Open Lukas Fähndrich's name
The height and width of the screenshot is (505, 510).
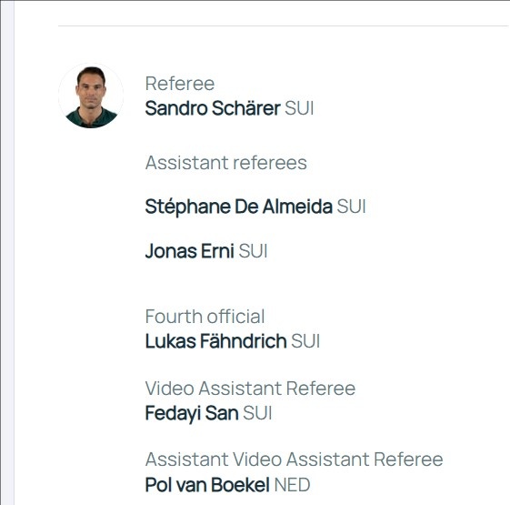click(x=216, y=341)
